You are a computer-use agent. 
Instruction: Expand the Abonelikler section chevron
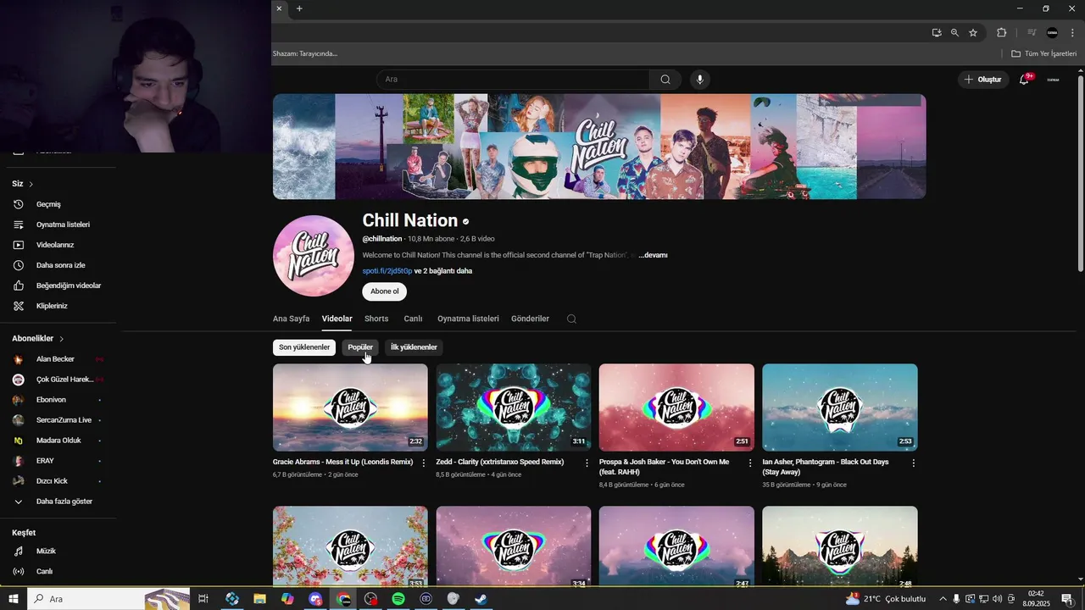[x=62, y=339]
